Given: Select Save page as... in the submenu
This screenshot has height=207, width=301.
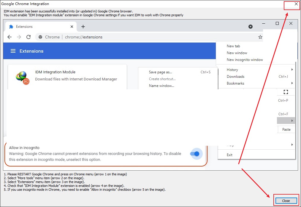Looking at the screenshot, I should [x=161, y=72].
